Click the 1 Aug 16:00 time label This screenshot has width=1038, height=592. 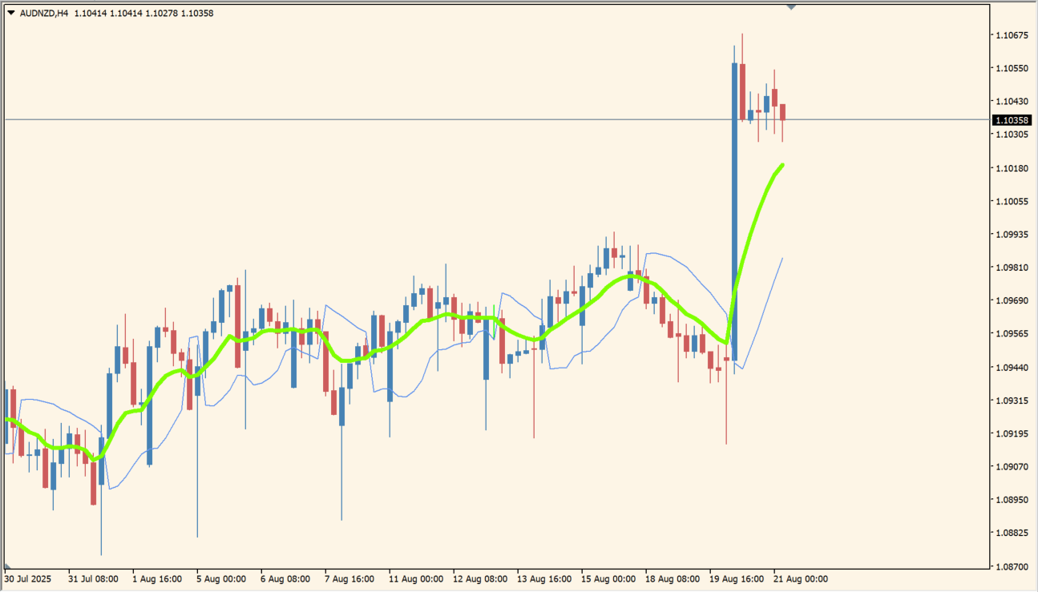coord(158,578)
